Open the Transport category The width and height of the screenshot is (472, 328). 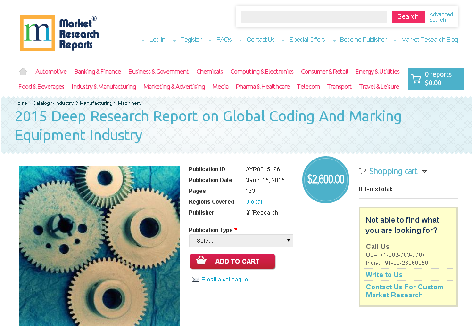click(339, 87)
